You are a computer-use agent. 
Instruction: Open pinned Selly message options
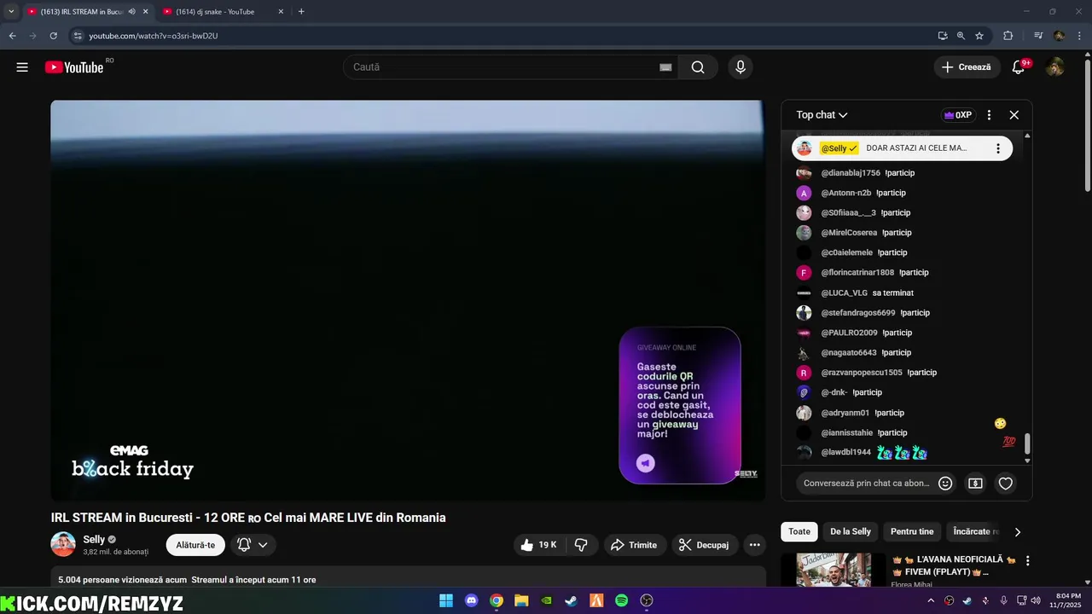pyautogui.click(x=998, y=148)
